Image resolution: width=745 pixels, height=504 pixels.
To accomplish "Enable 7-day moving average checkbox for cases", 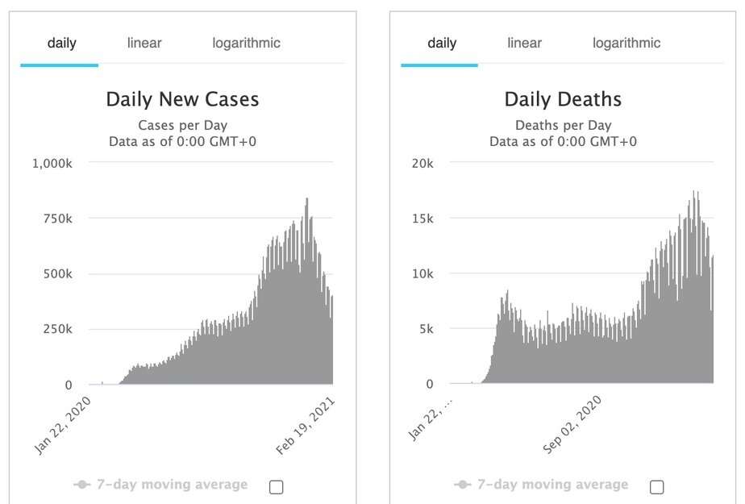I will (277, 486).
